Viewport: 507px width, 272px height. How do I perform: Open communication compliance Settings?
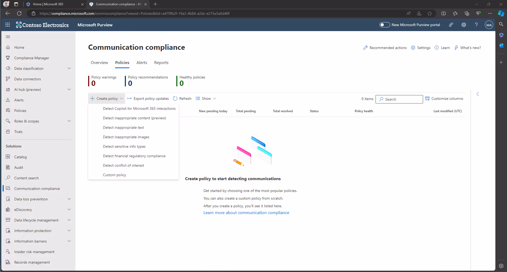(421, 48)
